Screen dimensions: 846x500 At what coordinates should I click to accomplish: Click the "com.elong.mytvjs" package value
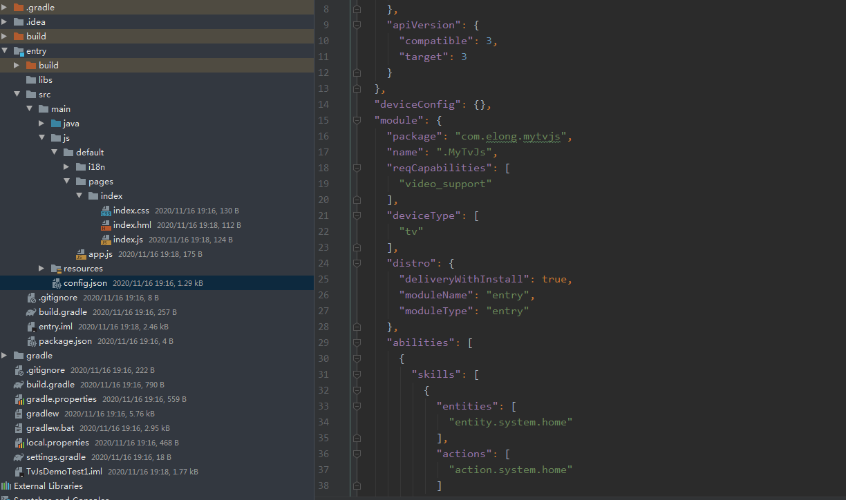coord(511,136)
